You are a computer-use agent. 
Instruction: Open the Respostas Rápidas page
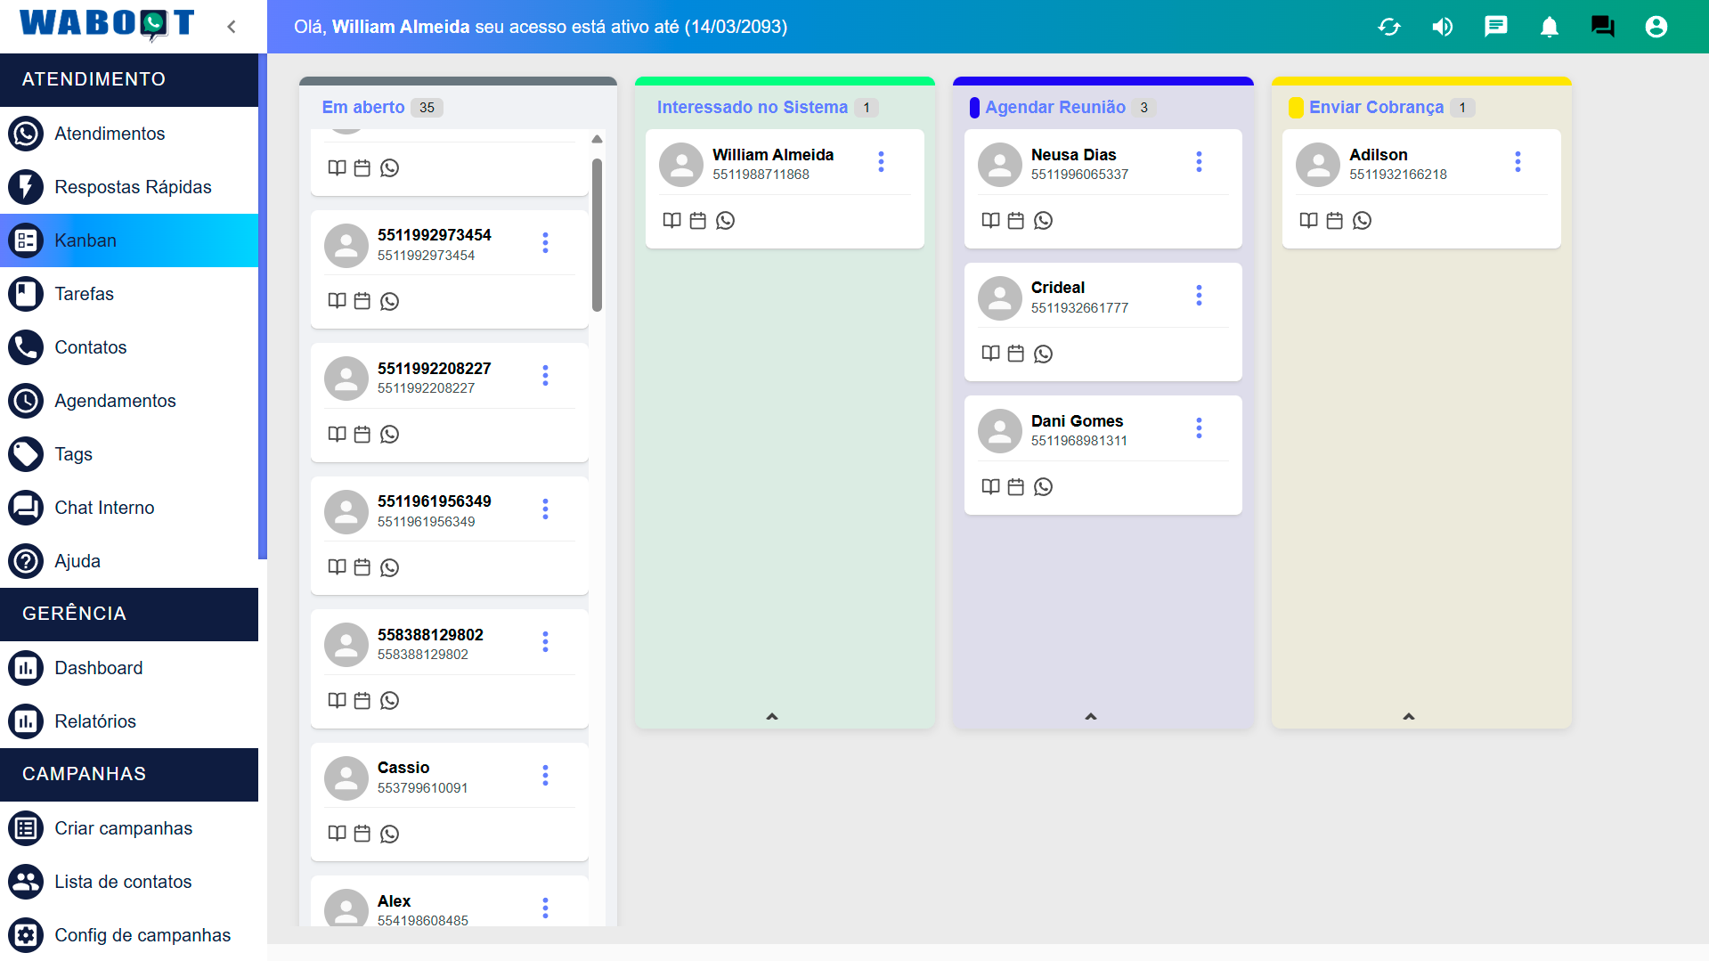[x=133, y=187]
